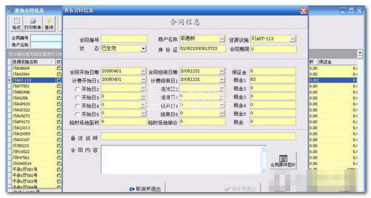The image size is (371, 198).
Task: Click 合同编号 search field in background window
Action: click(47, 38)
